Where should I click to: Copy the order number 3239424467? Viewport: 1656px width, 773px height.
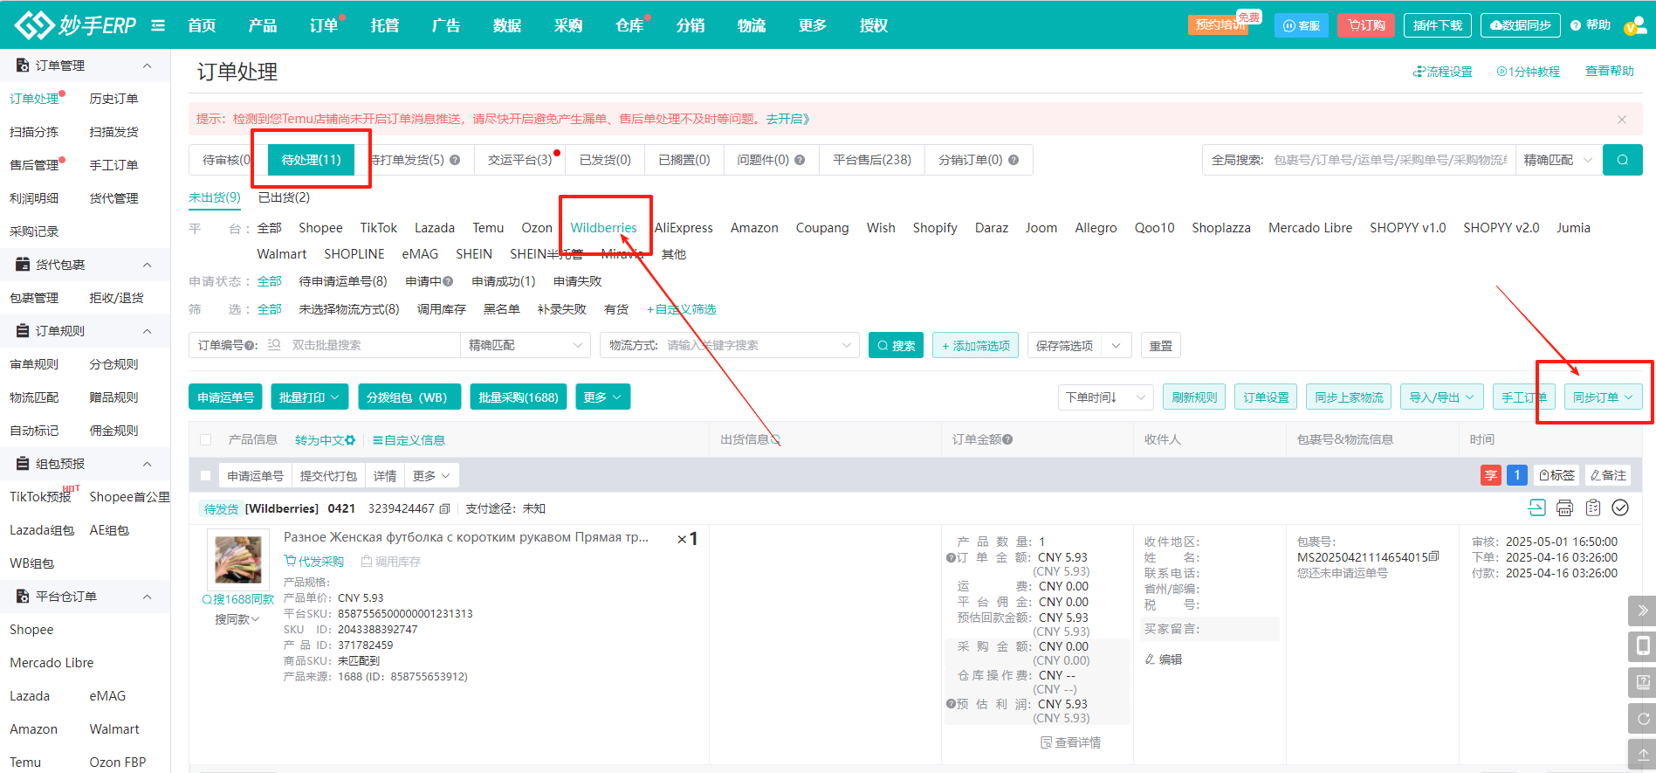coord(444,508)
